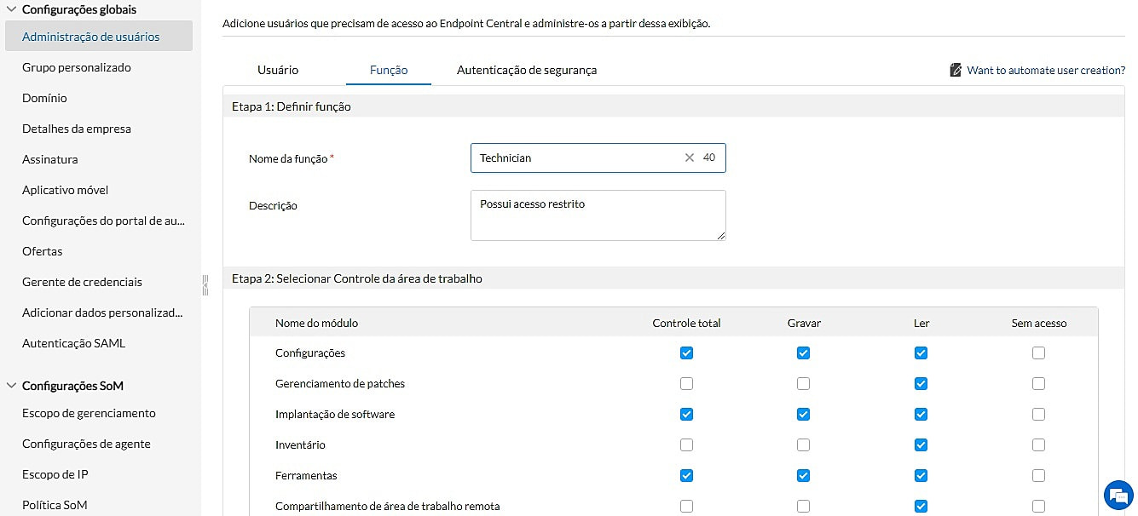Uncheck Ler for Ferramentas

[921, 476]
